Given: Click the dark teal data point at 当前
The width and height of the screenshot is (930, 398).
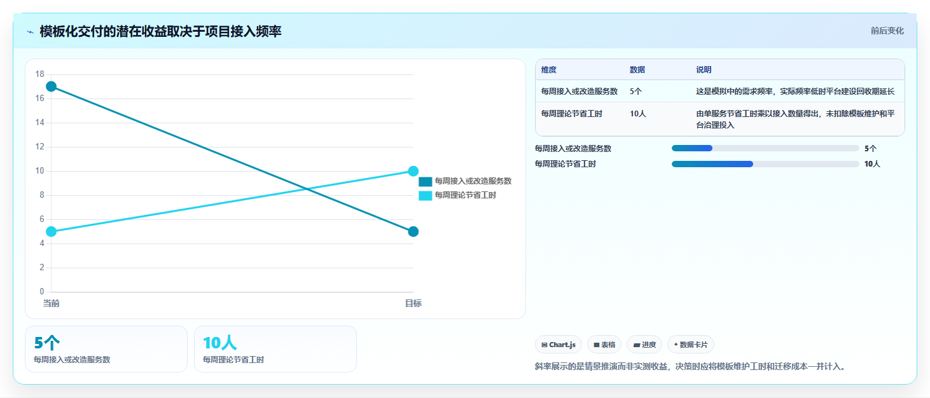Looking at the screenshot, I should (x=51, y=86).
